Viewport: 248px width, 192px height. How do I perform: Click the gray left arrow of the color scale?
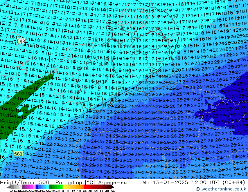coord(9,187)
